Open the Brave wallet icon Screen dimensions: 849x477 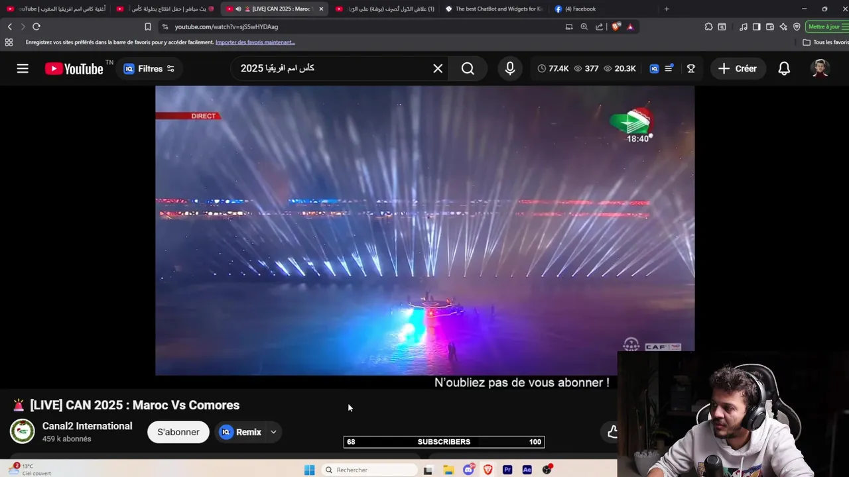click(770, 26)
